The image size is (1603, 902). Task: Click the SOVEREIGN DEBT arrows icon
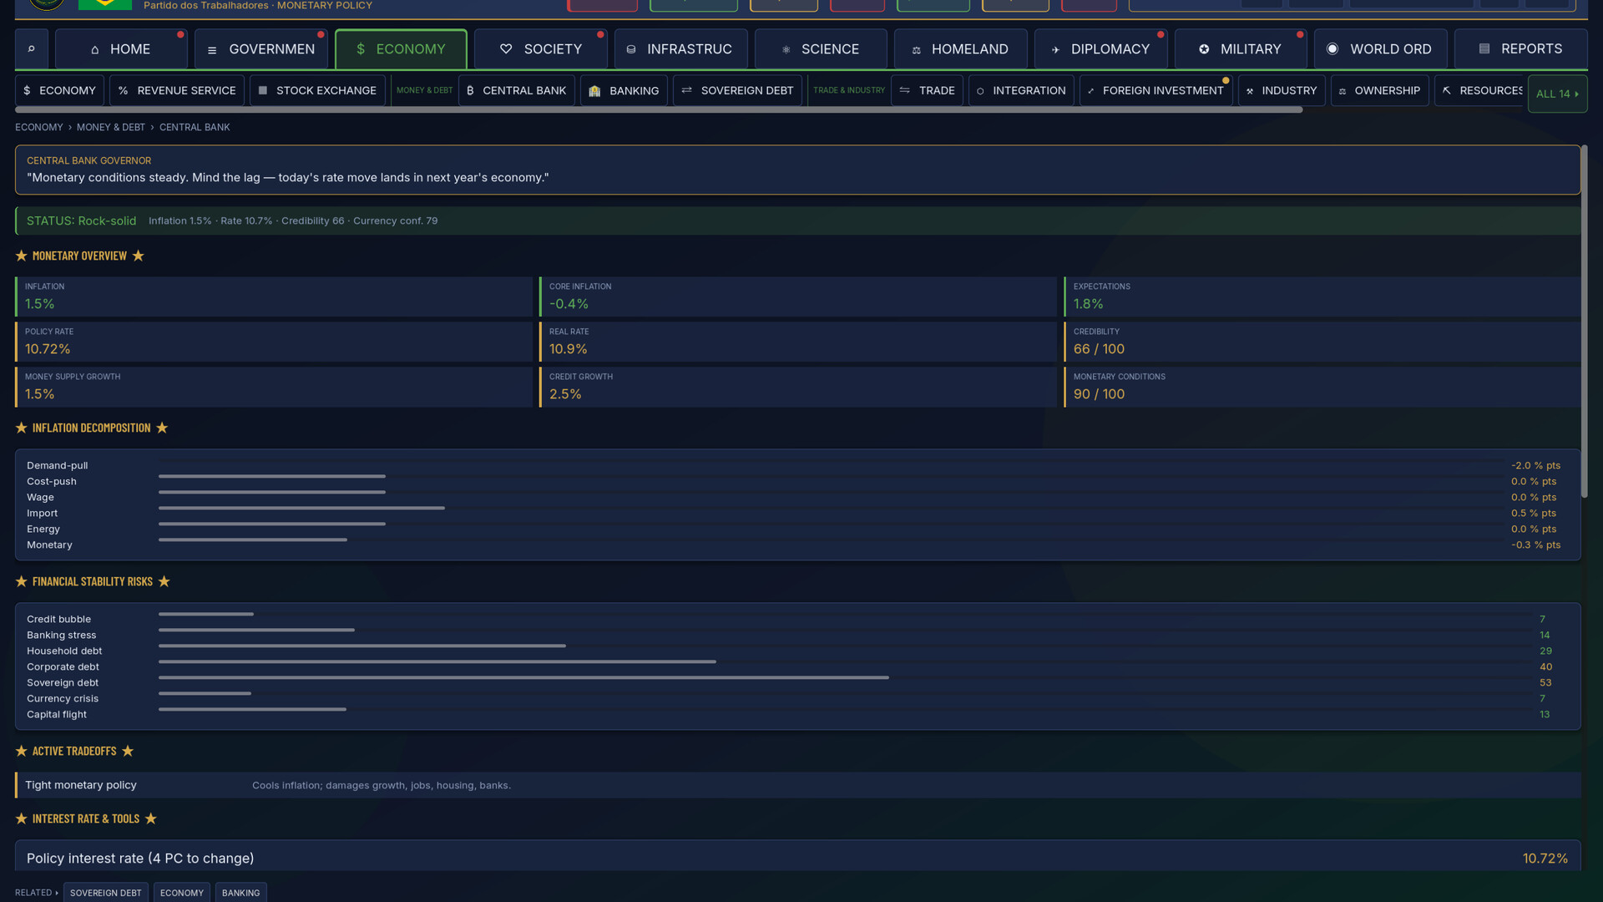pyautogui.click(x=686, y=90)
